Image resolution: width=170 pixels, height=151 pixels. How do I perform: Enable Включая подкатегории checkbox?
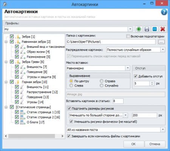point(128,36)
